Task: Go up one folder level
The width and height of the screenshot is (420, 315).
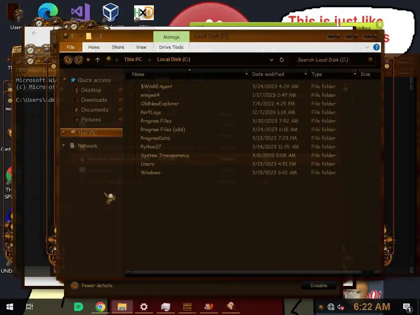Action: click(98, 60)
